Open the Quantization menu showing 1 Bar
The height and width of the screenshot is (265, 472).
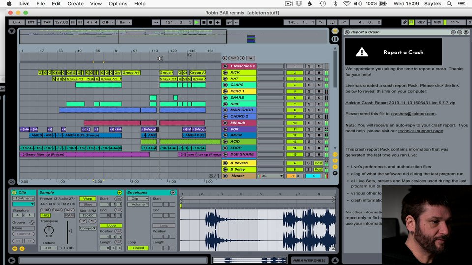point(124,22)
